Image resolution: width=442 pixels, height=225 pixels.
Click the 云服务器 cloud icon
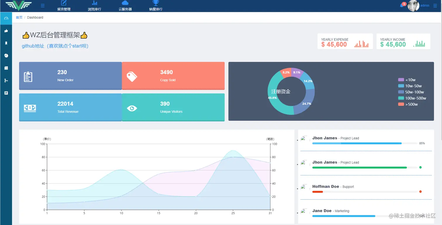tap(125, 3)
